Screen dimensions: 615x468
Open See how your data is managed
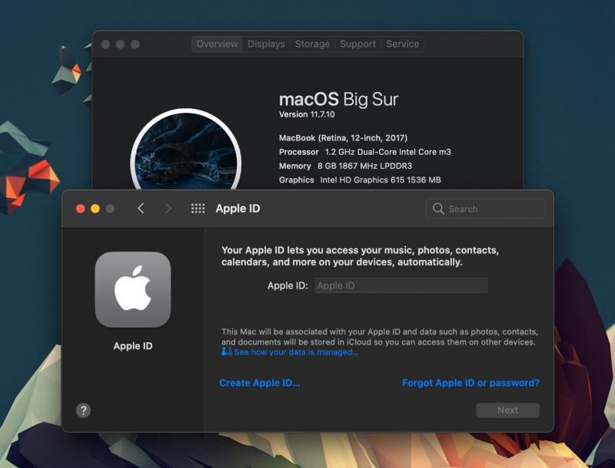296,352
